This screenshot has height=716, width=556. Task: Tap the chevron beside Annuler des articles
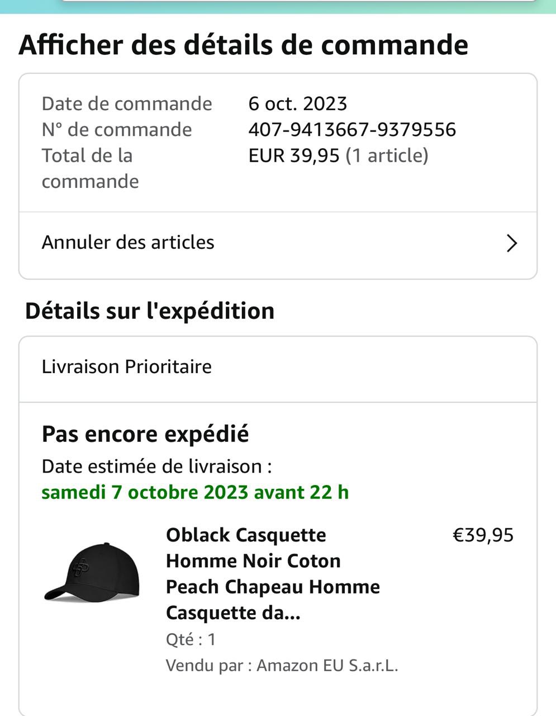(511, 243)
